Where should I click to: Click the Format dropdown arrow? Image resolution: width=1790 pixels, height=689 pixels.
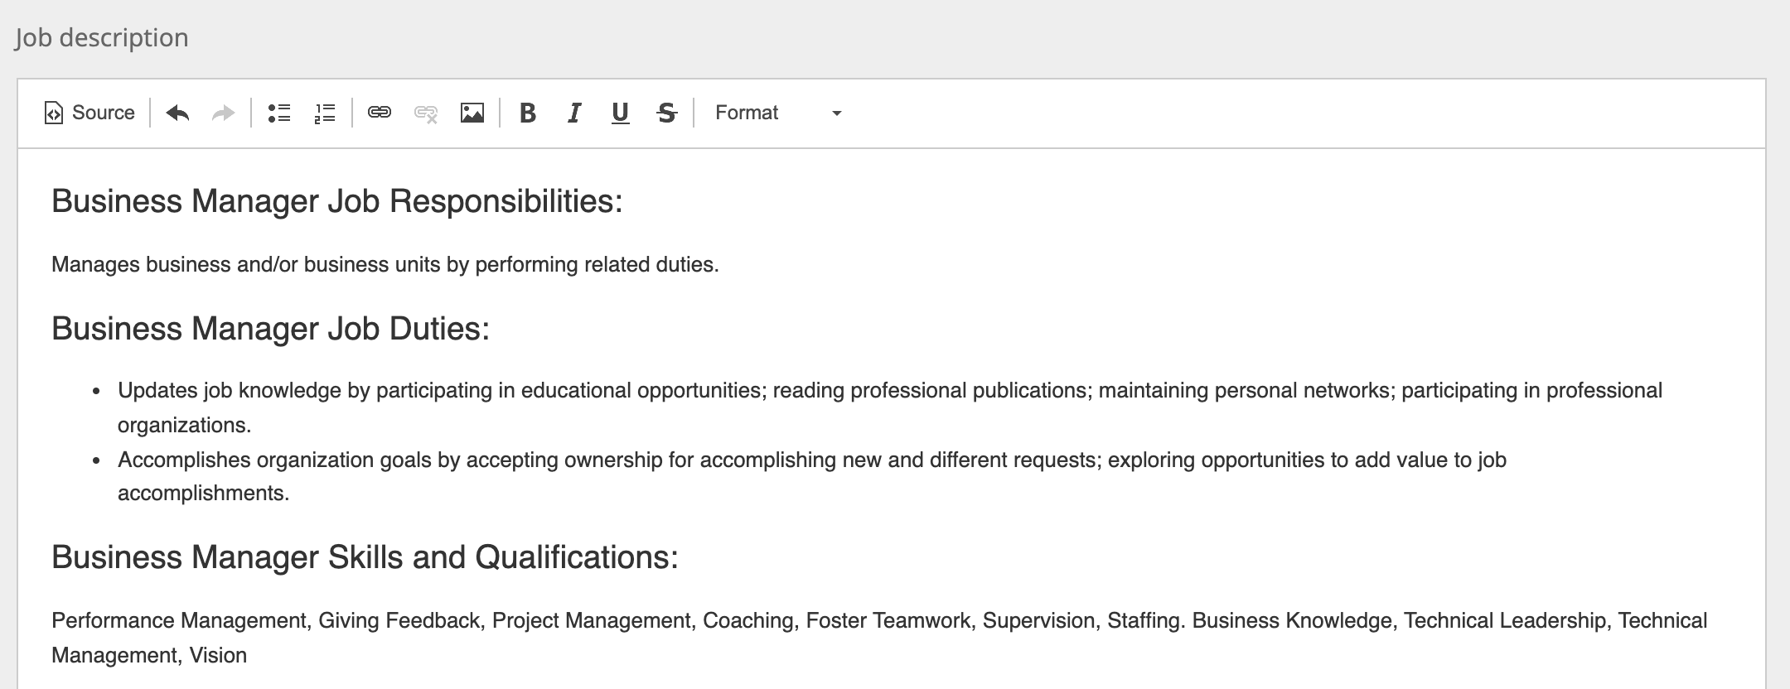coord(837,113)
